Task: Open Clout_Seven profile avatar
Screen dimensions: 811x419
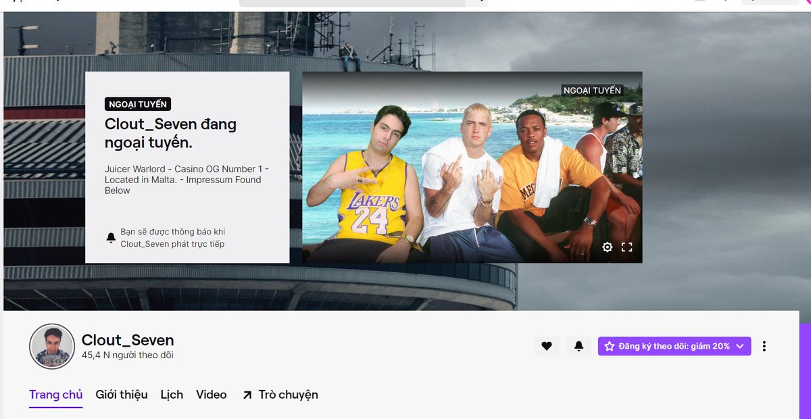Action: coord(51,346)
